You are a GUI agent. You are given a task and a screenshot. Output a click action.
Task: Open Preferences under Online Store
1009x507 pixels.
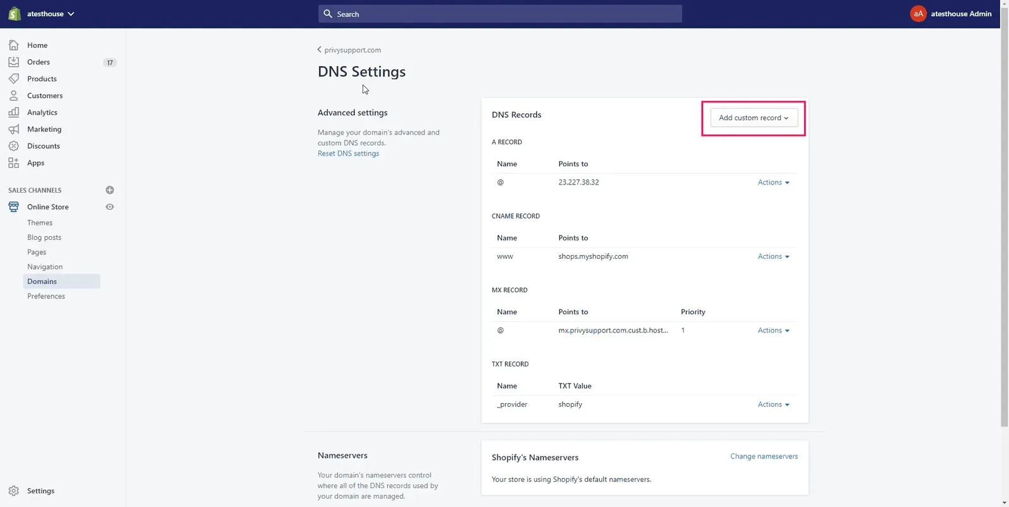coord(46,296)
